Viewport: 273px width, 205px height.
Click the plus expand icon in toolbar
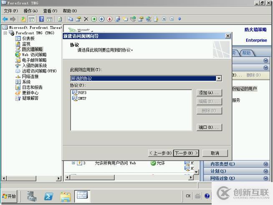164,19
